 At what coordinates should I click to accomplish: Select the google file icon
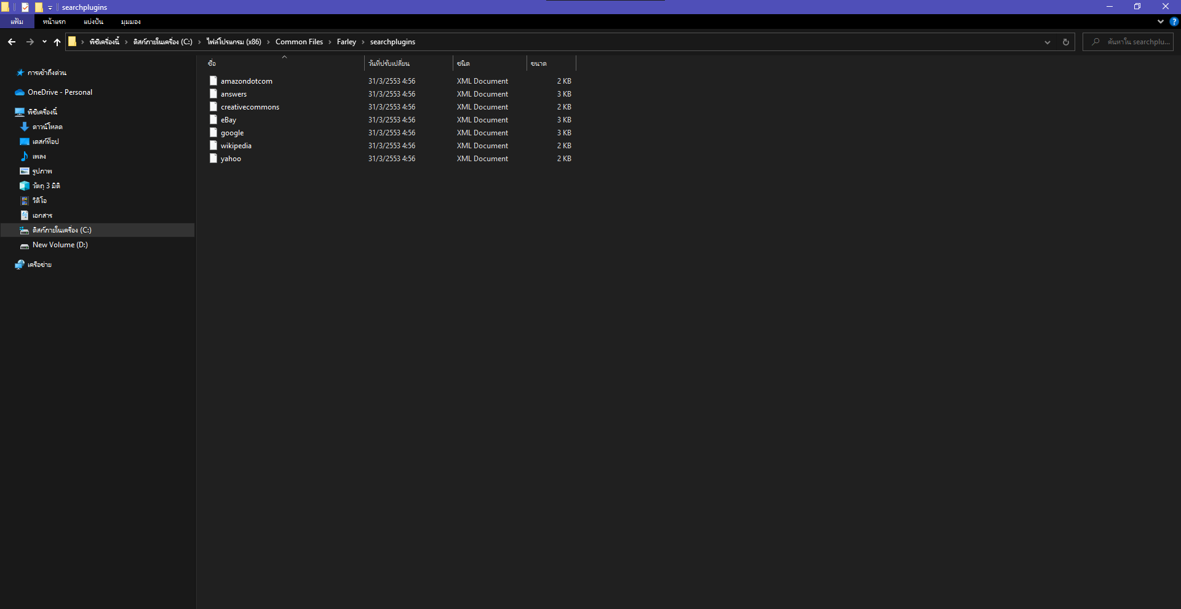point(213,133)
